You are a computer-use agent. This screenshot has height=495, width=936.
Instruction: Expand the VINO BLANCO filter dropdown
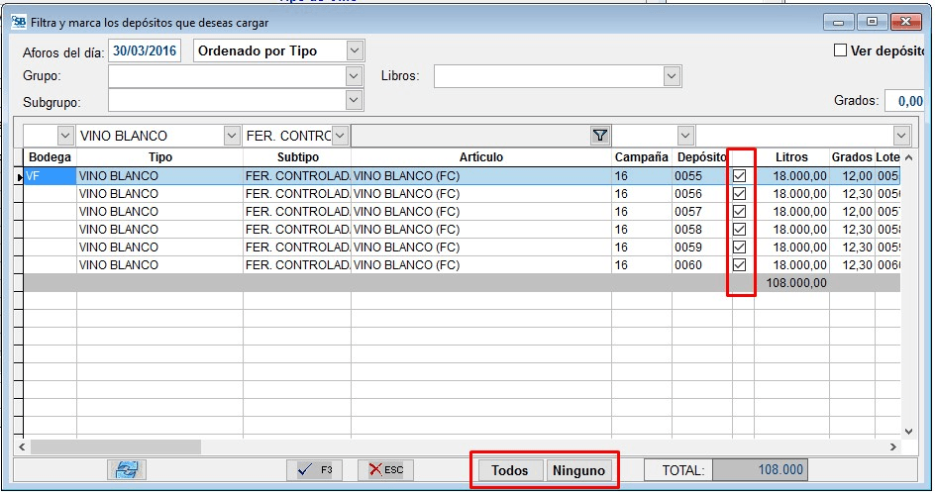[x=232, y=136]
